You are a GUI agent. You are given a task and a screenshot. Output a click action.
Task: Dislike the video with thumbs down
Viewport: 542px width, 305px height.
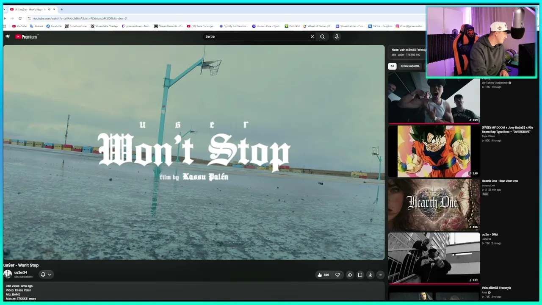[337, 275]
